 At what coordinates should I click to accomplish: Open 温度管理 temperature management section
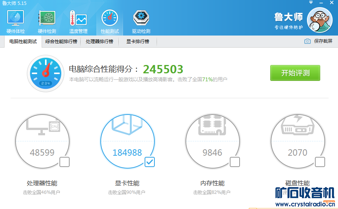click(x=78, y=22)
